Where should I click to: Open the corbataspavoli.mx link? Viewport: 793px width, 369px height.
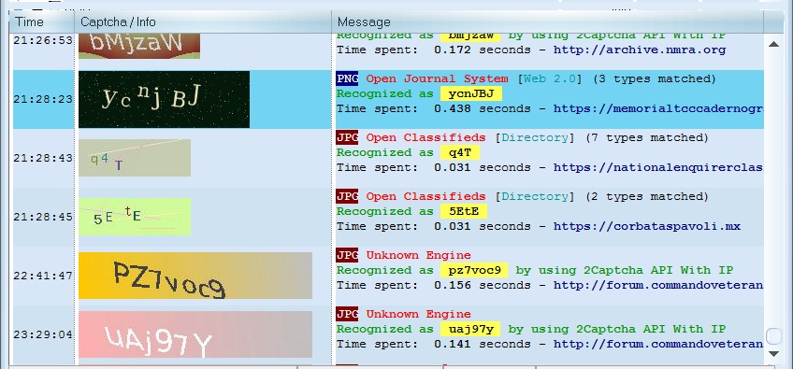coord(647,226)
